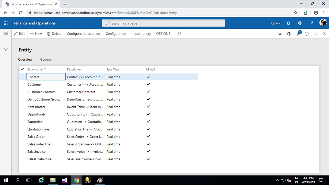This screenshot has width=329, height=185.
Task: Refresh the page with the refresh icon
Action: 307,34
